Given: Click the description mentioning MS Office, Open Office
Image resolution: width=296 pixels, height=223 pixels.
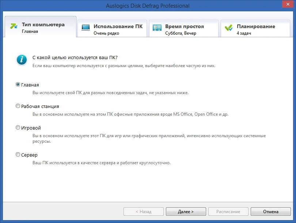Looking at the screenshot, I should pyautogui.click(x=130, y=114).
